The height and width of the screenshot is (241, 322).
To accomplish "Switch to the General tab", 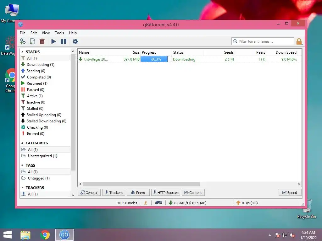I will (x=89, y=192).
